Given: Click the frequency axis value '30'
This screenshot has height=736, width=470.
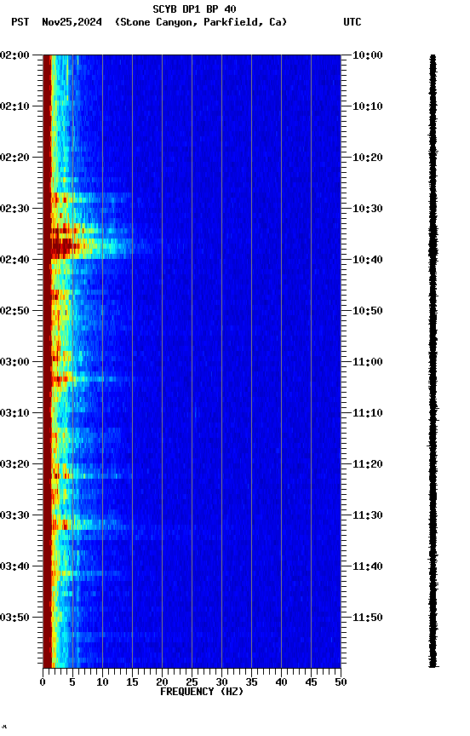Looking at the screenshot, I should (x=221, y=682).
